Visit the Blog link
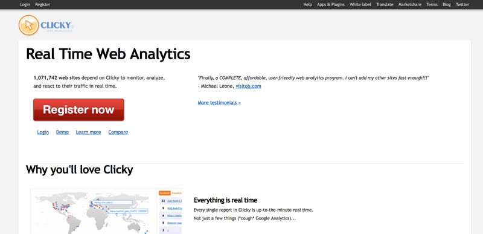 (x=446, y=5)
